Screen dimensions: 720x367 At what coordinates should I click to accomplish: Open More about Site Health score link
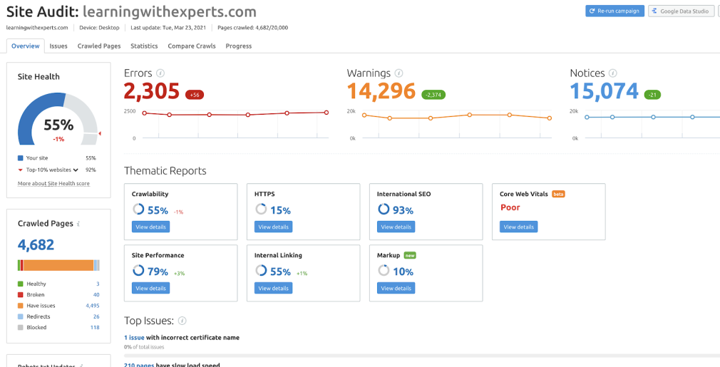coord(53,184)
